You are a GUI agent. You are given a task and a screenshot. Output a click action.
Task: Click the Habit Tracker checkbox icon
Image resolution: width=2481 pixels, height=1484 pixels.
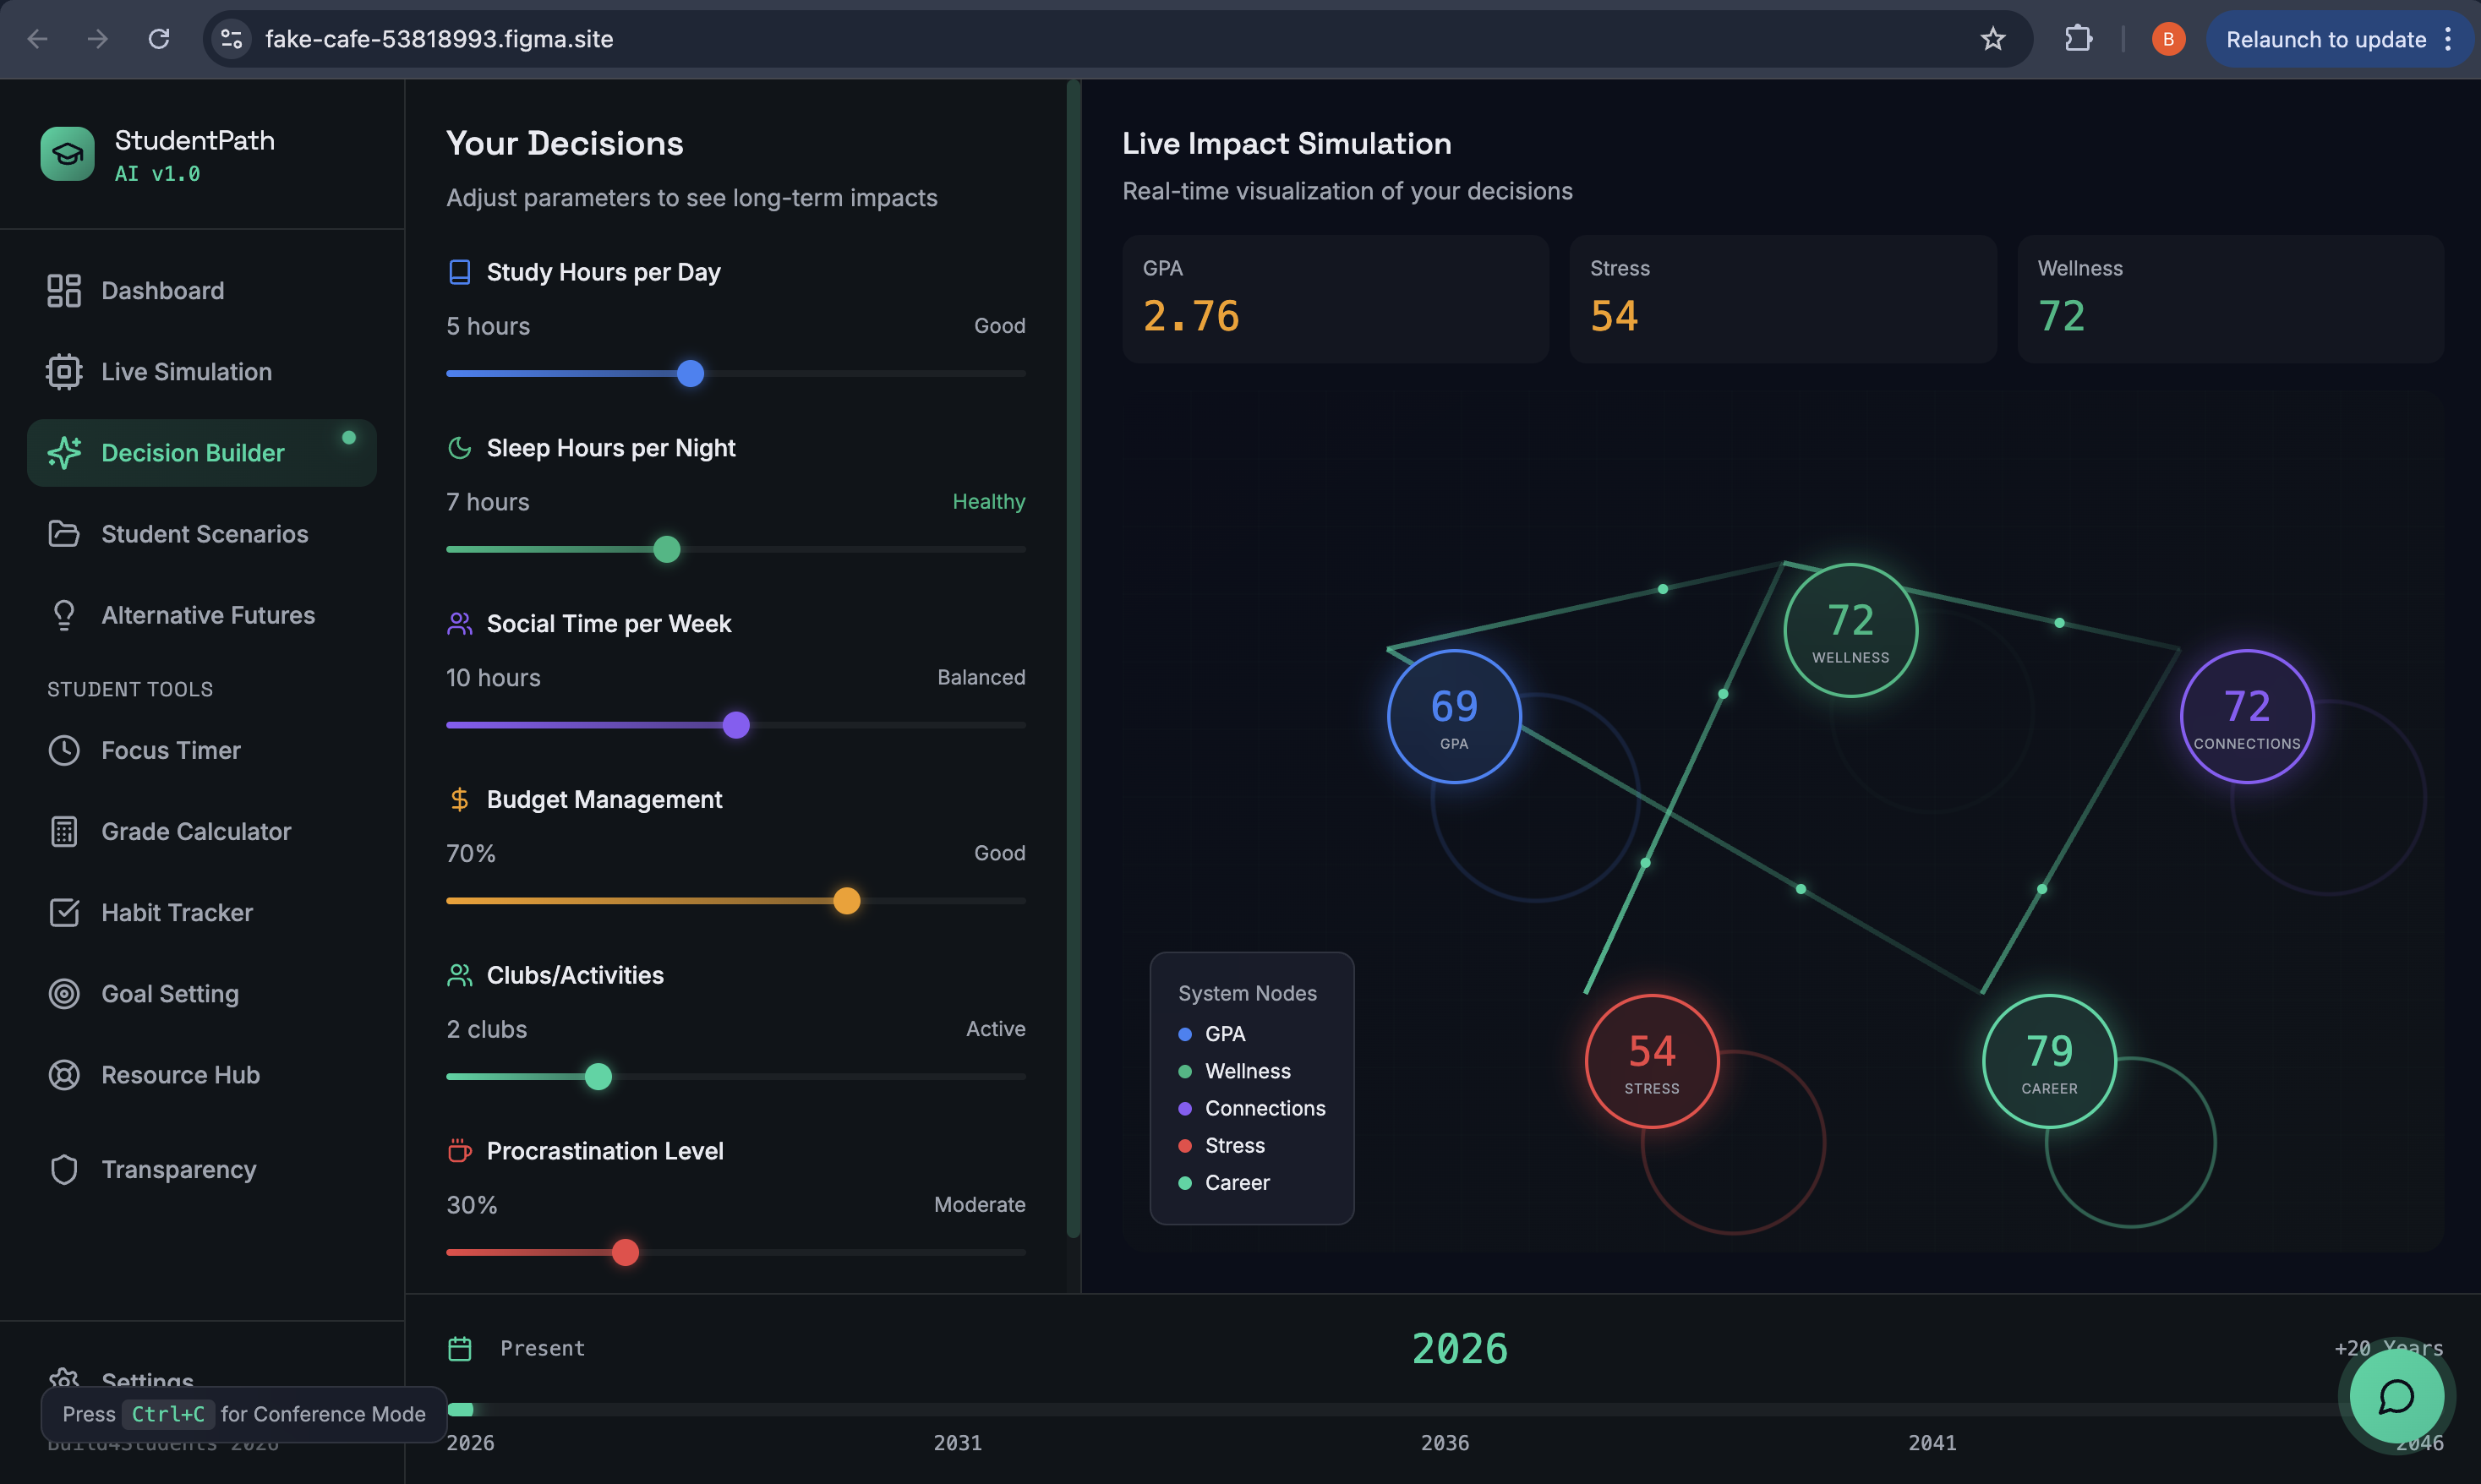64,913
